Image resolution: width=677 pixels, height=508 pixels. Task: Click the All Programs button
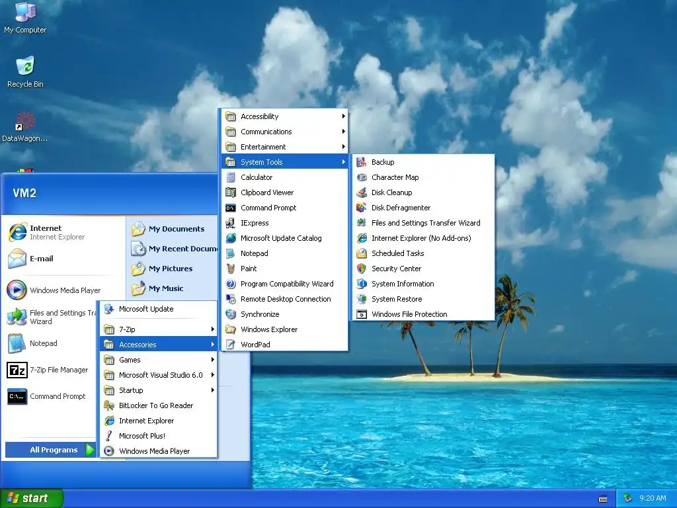tap(50, 450)
